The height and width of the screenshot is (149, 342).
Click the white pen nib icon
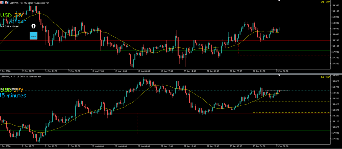(33, 26)
